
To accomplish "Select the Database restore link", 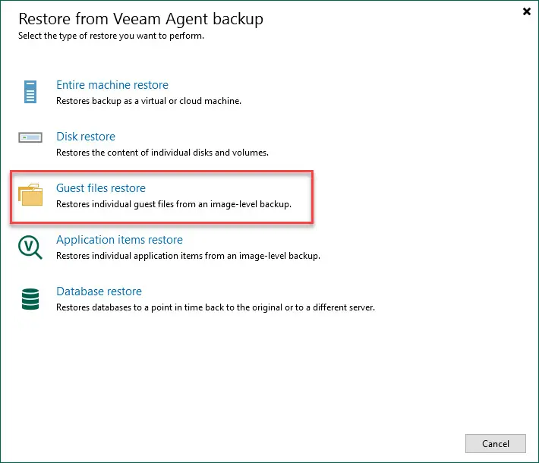I will click(x=99, y=291).
